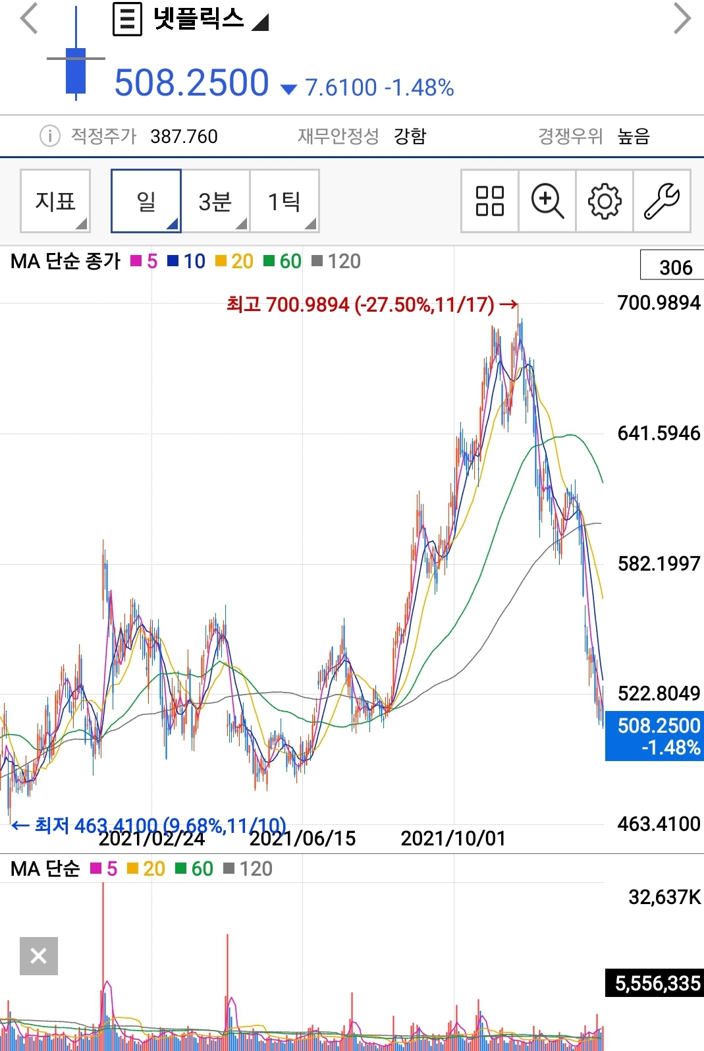
Task: Activate the zoom magnifier icon
Action: [547, 201]
